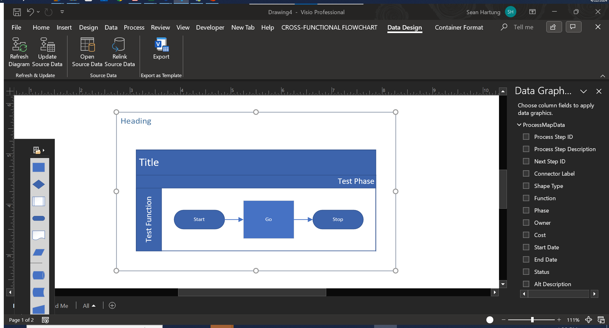Click the macro recording status bar icon
This screenshot has width=609, height=328.
pos(45,320)
